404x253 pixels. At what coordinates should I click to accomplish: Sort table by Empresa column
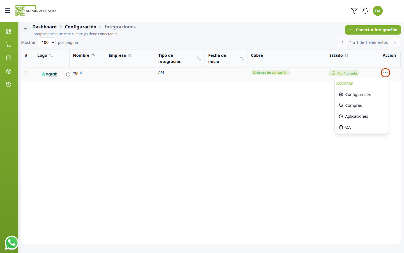point(130,55)
